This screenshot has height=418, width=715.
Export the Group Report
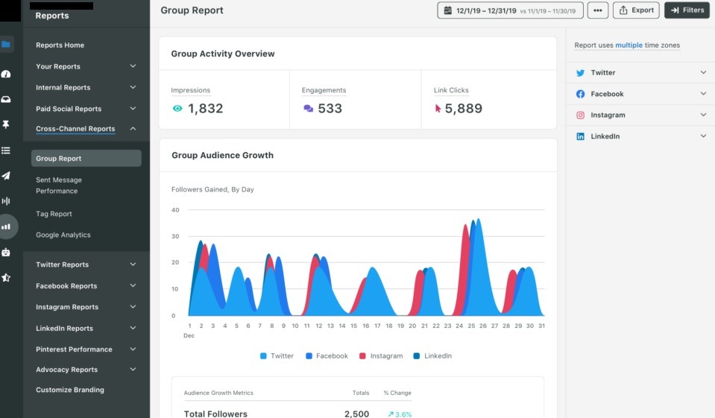[636, 10]
